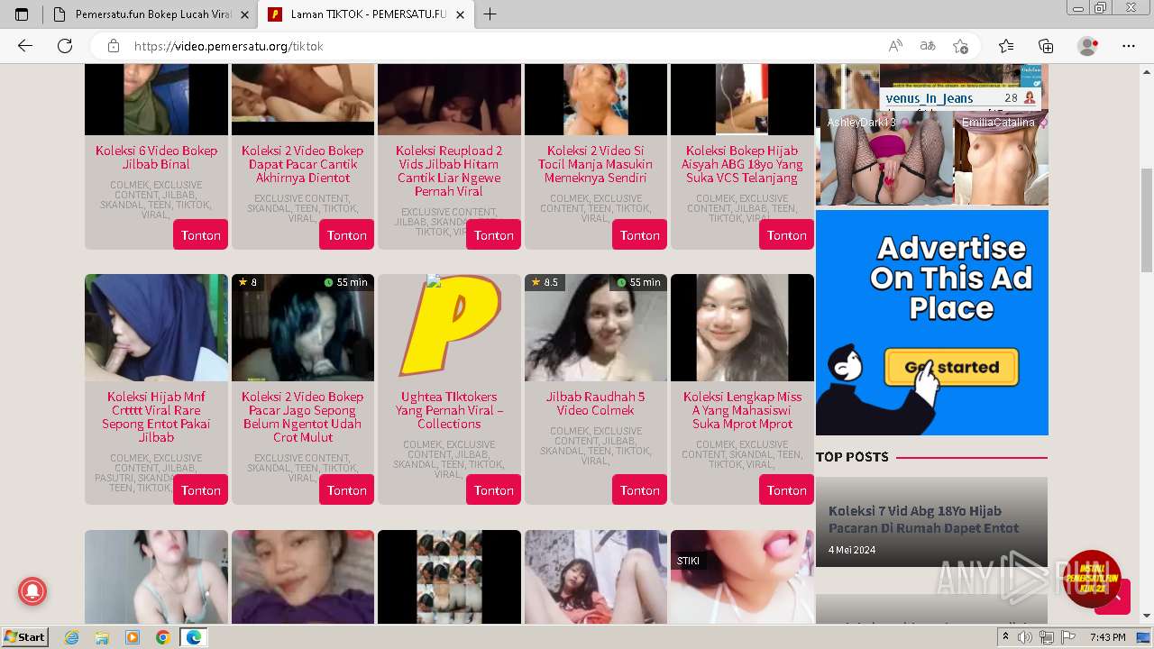Open File Explorer from the taskbar
Image resolution: width=1154 pixels, height=649 pixels.
pos(102,637)
